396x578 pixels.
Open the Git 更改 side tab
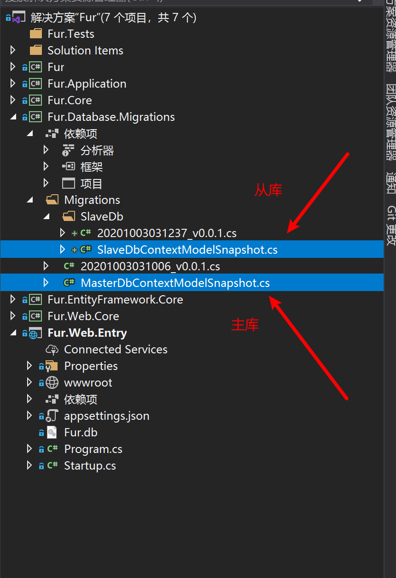pyautogui.click(x=390, y=226)
